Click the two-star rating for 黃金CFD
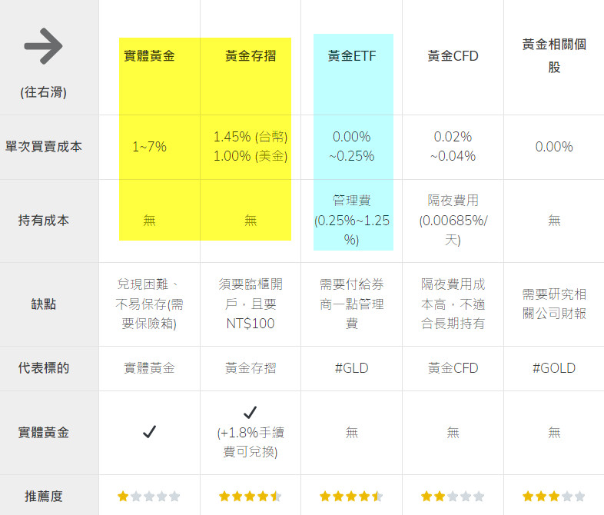Viewport: 604px width, 515px height. (453, 497)
